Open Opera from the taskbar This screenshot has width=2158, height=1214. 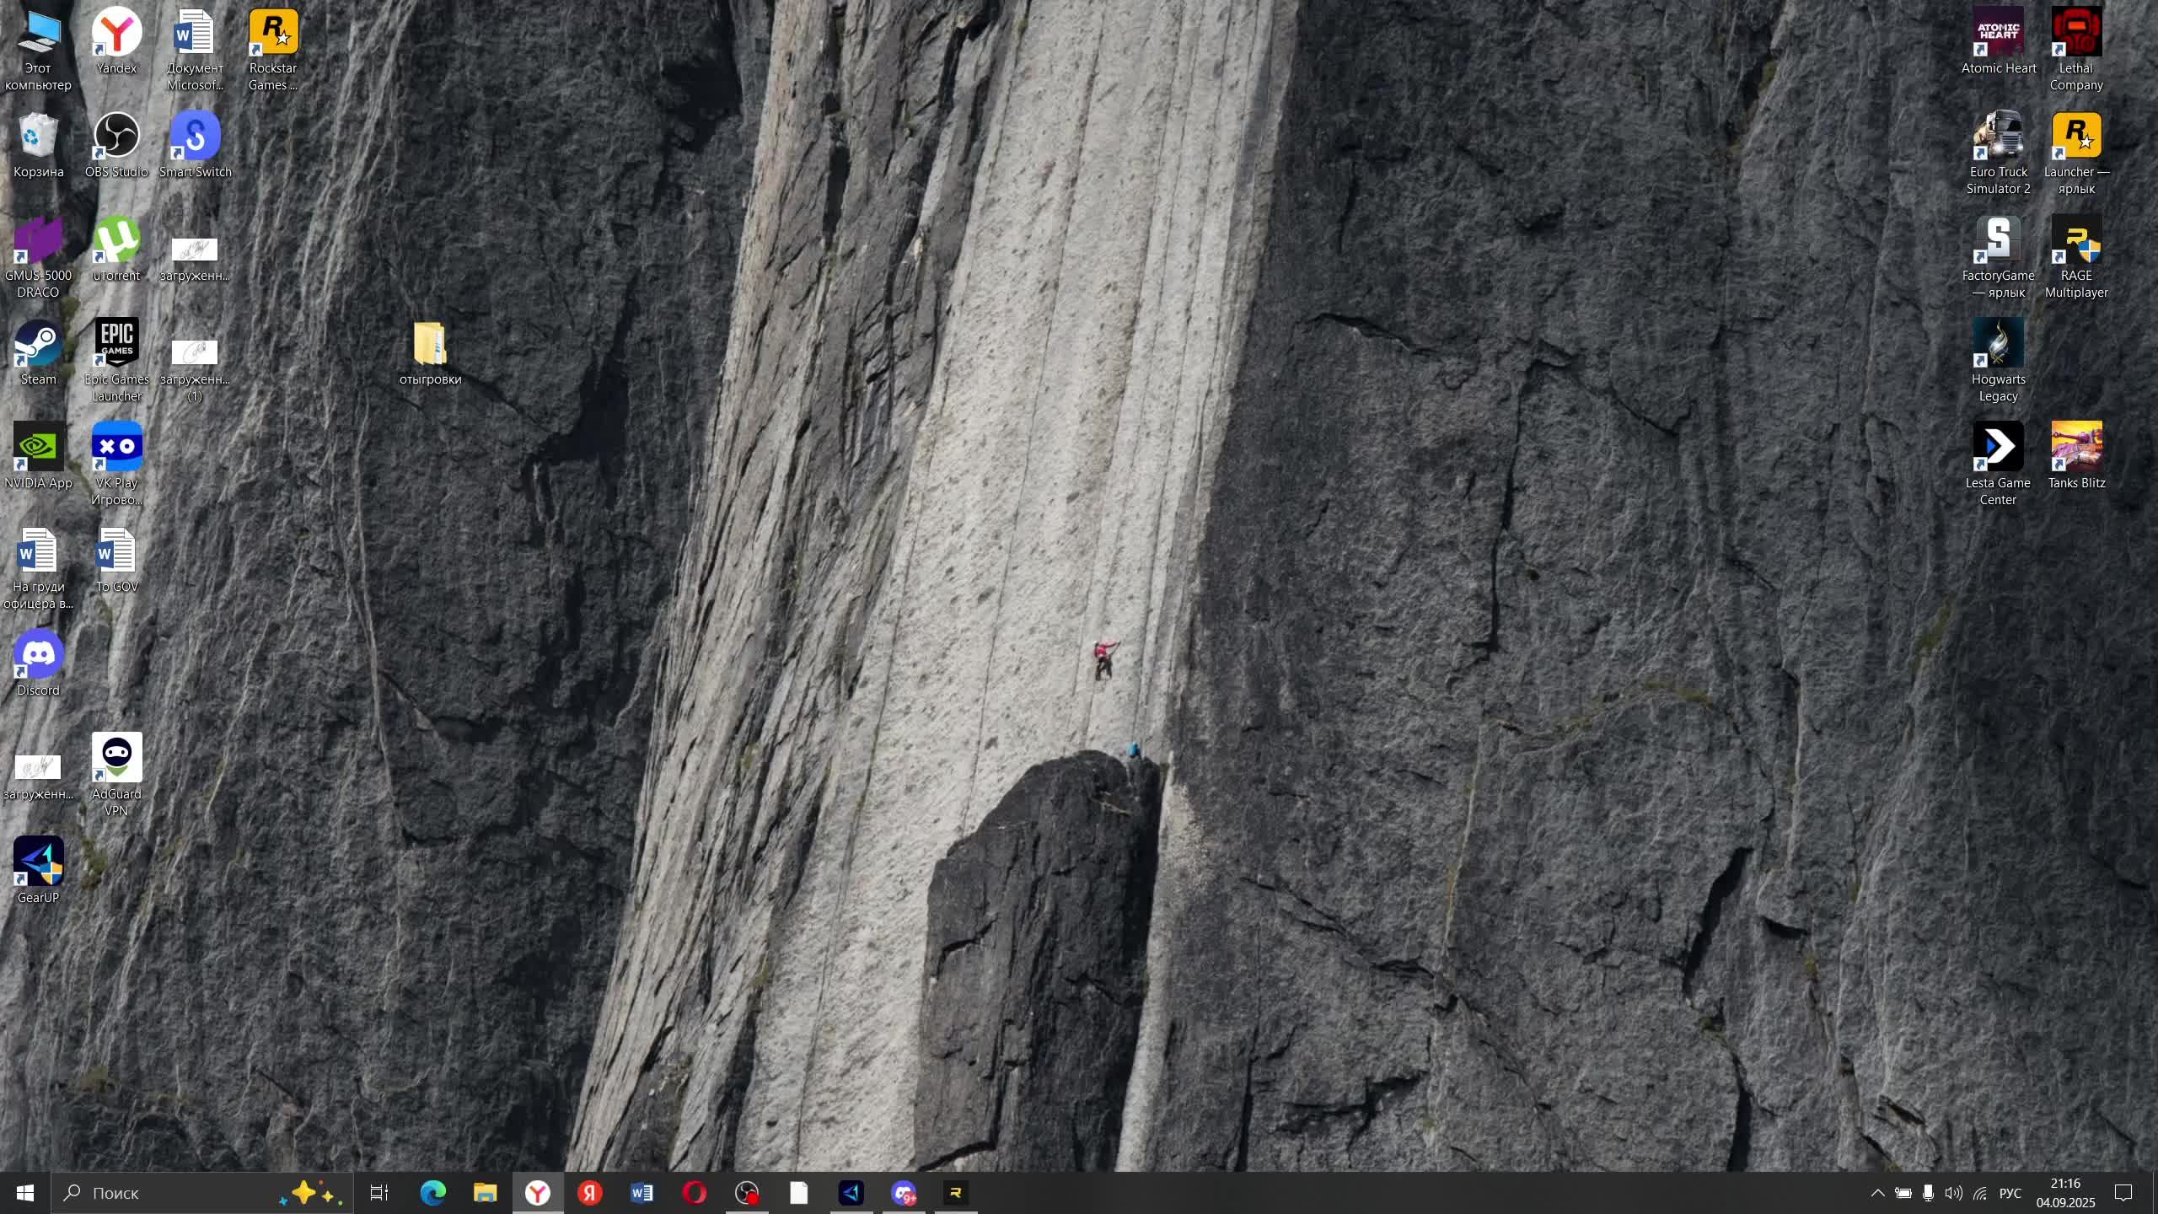[694, 1193]
